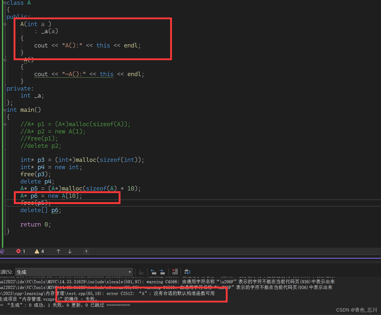
Task: Click the 'free(p3);' code line
Action: tap(36, 174)
